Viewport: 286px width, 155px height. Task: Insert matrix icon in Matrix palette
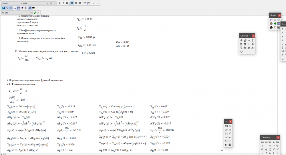point(226,126)
